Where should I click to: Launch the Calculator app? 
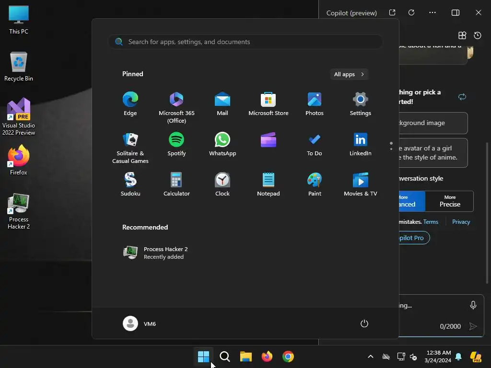[176, 184]
